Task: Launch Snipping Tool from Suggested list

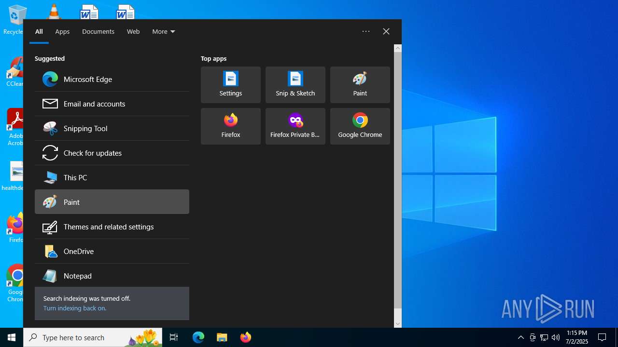Action: (x=112, y=128)
